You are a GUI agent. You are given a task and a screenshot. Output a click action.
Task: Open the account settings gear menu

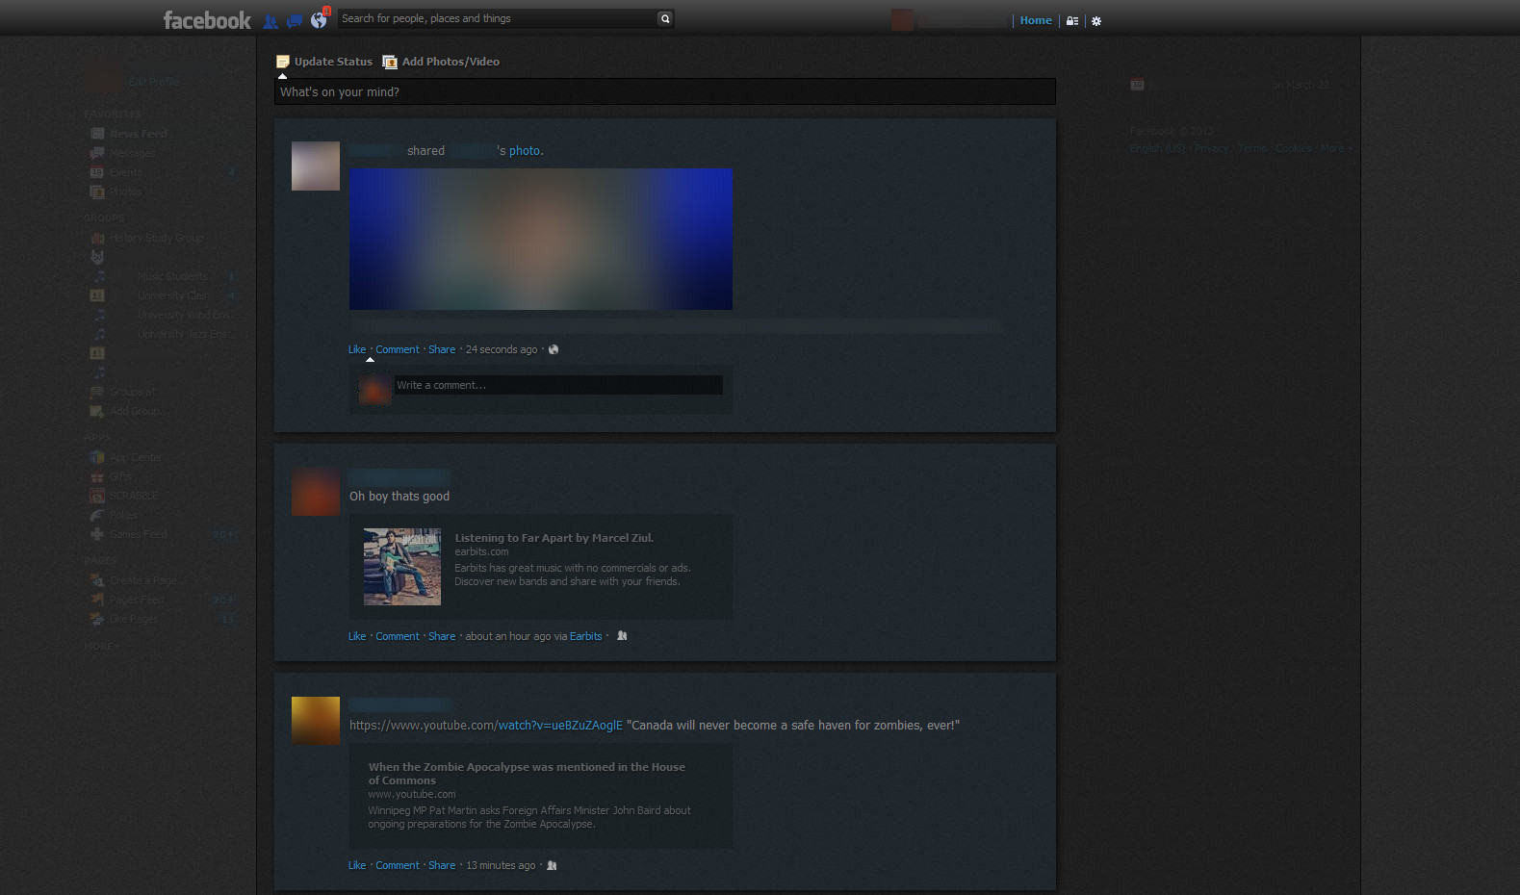pyautogui.click(x=1096, y=21)
